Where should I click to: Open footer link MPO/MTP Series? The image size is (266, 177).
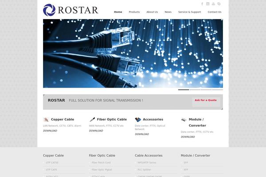(147, 162)
